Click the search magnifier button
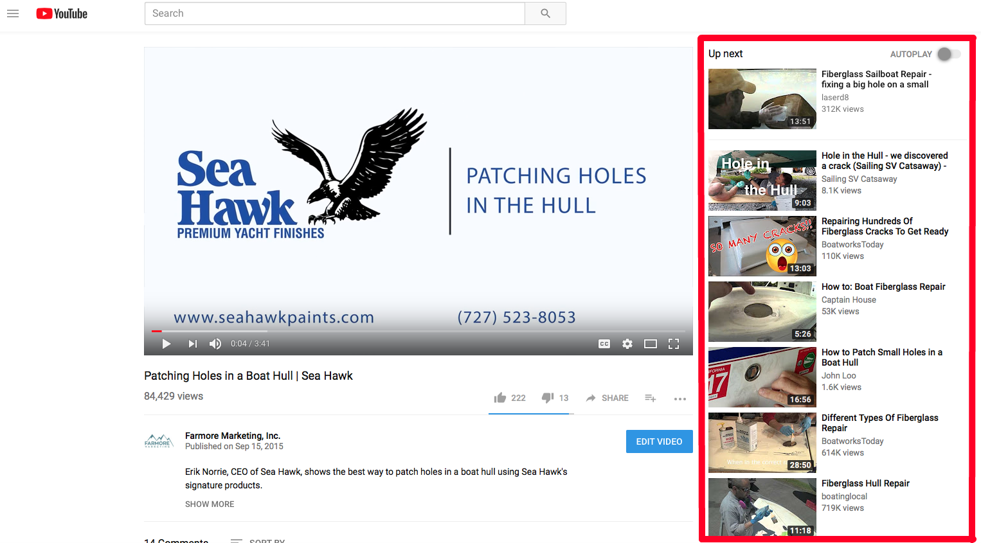This screenshot has height=543, width=981. [x=545, y=13]
